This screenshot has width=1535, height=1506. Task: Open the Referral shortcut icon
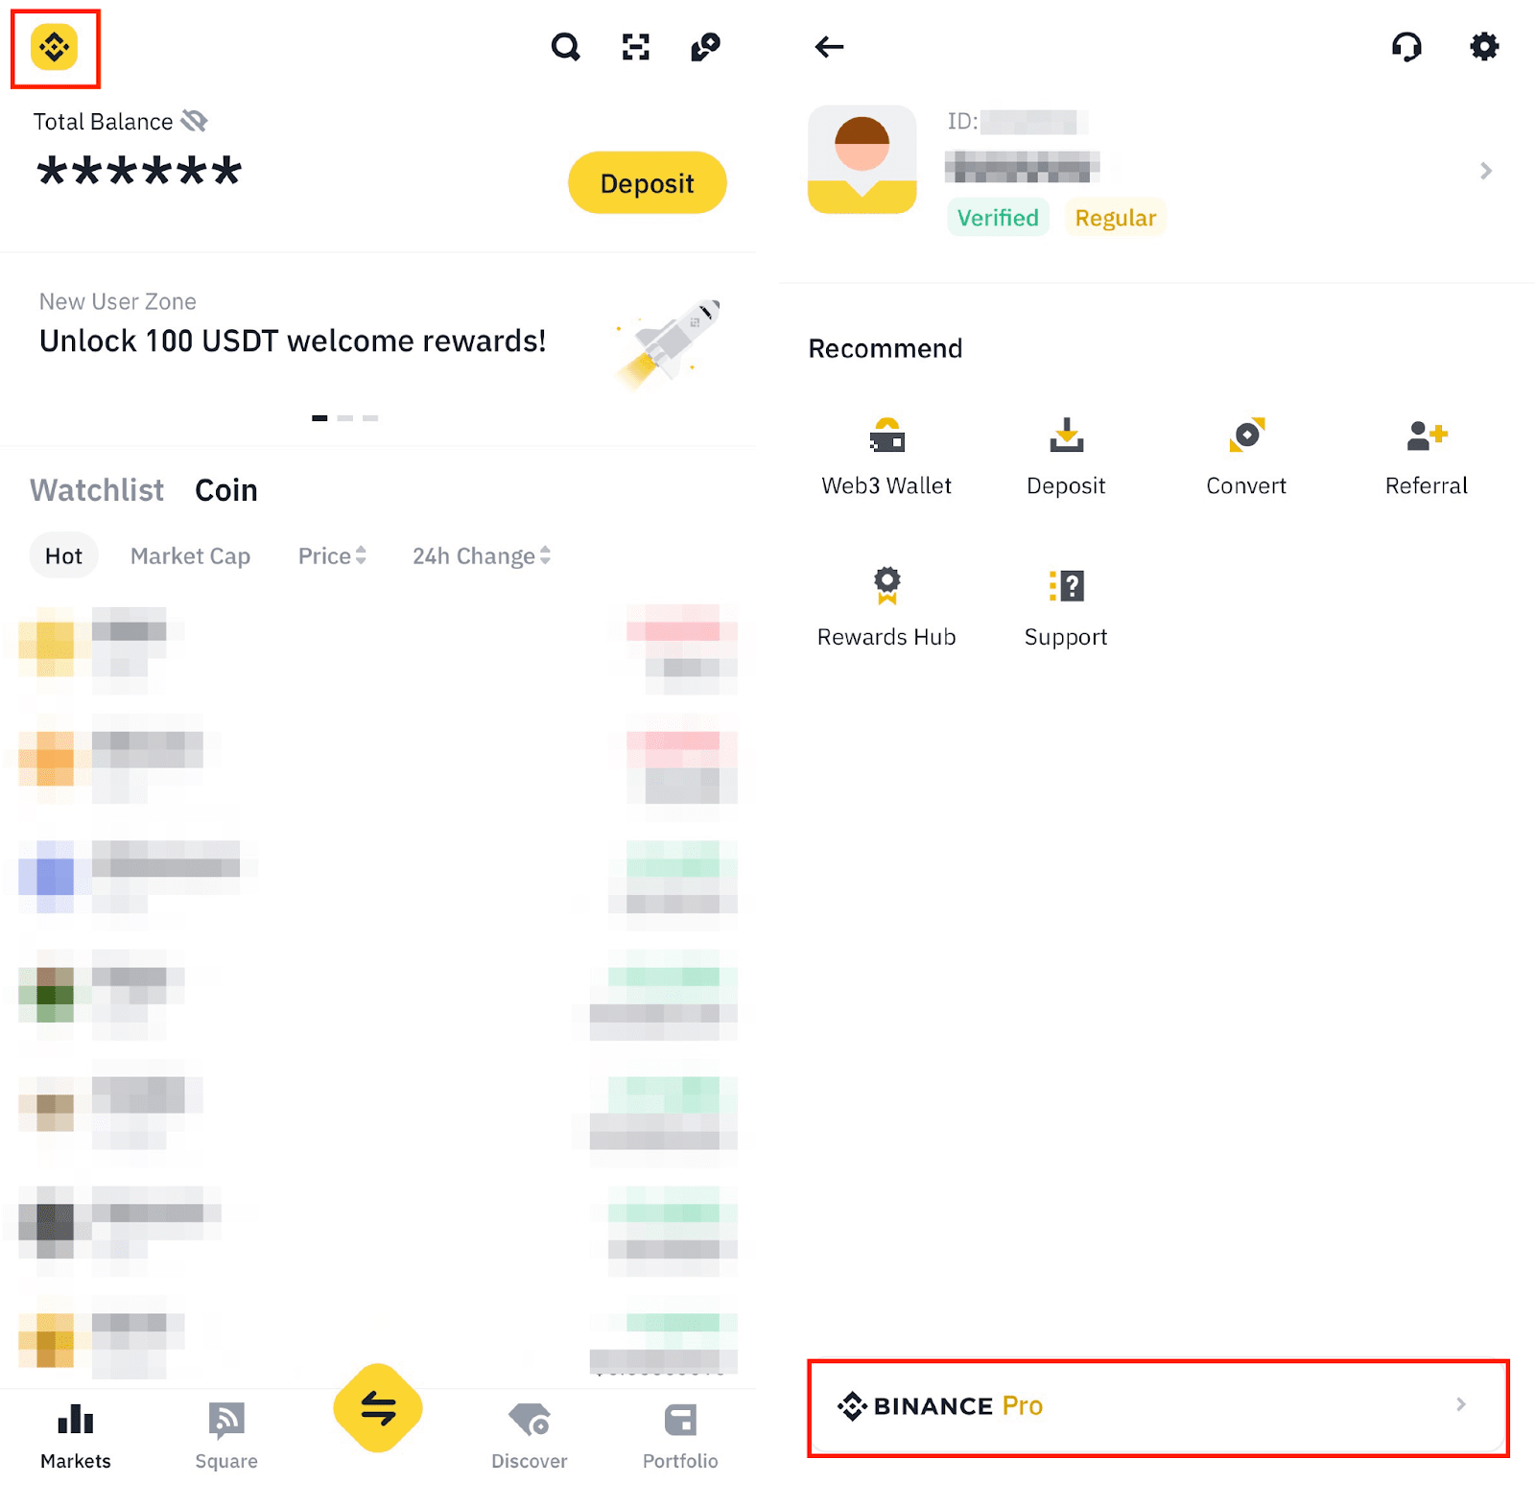(1427, 435)
